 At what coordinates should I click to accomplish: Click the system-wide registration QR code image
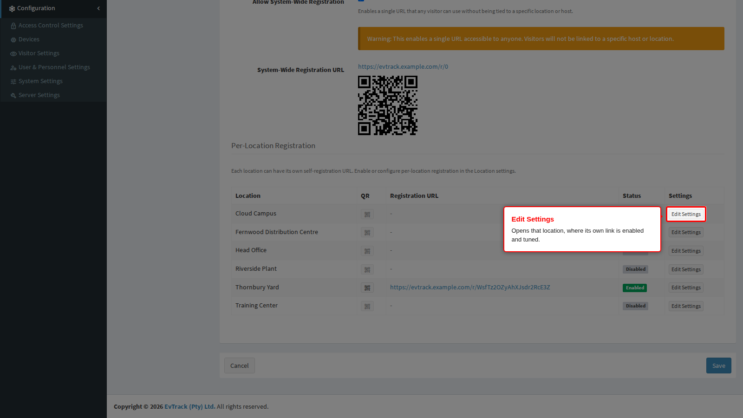(388, 105)
